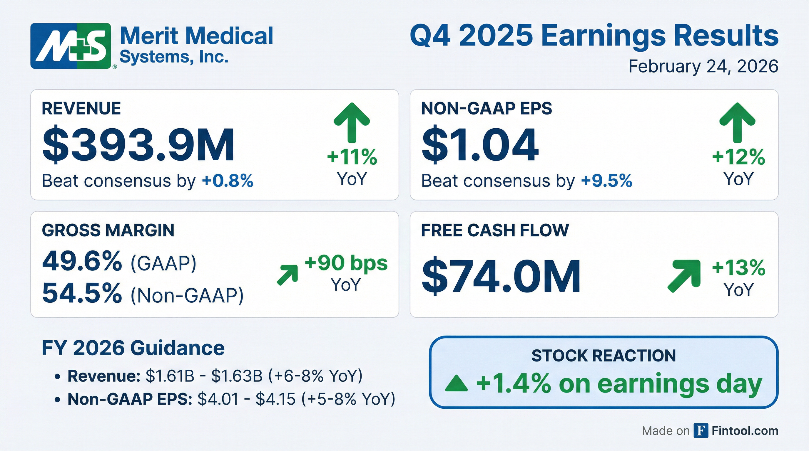
Task: Click the diagonal arrow next to +90 bps
Action: tap(288, 275)
